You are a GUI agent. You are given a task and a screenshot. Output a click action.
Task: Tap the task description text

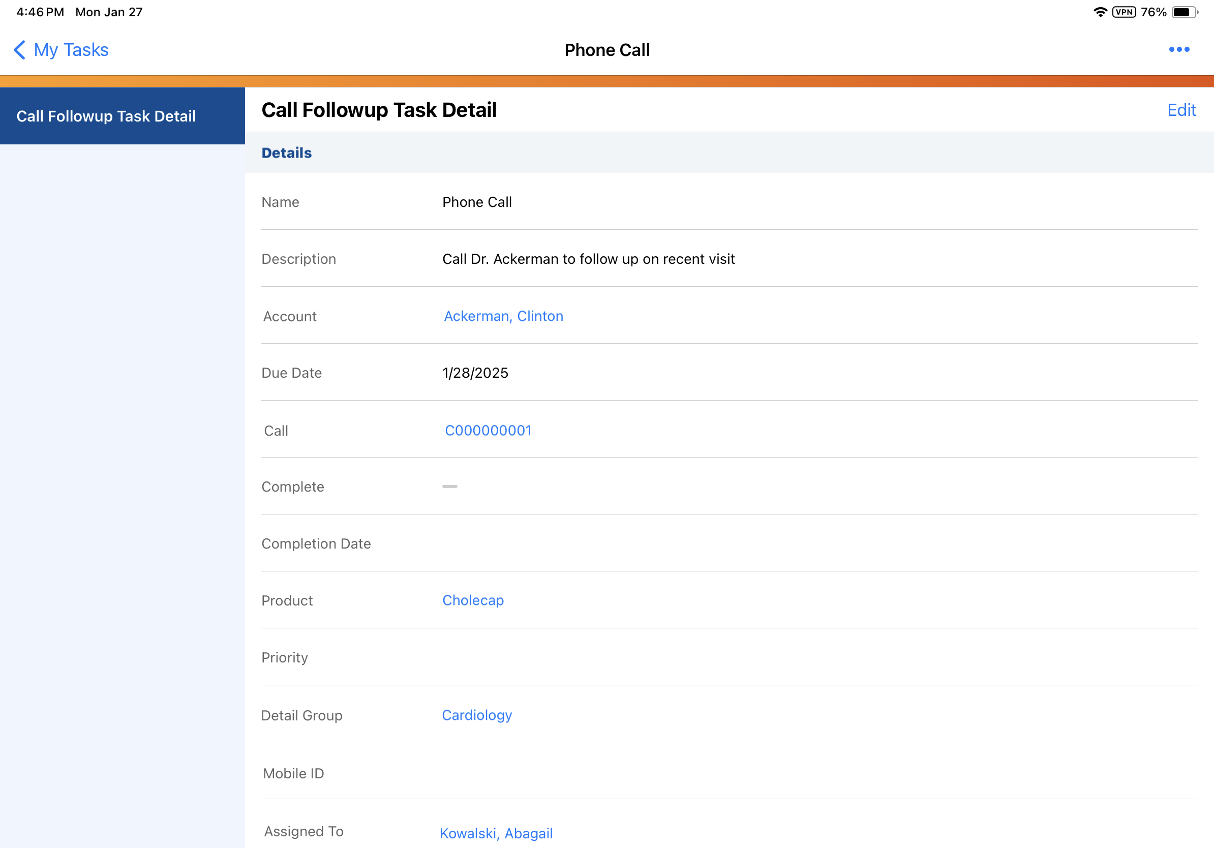[x=588, y=259]
